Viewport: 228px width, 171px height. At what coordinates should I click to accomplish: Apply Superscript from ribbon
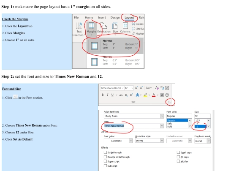click(131, 95)
